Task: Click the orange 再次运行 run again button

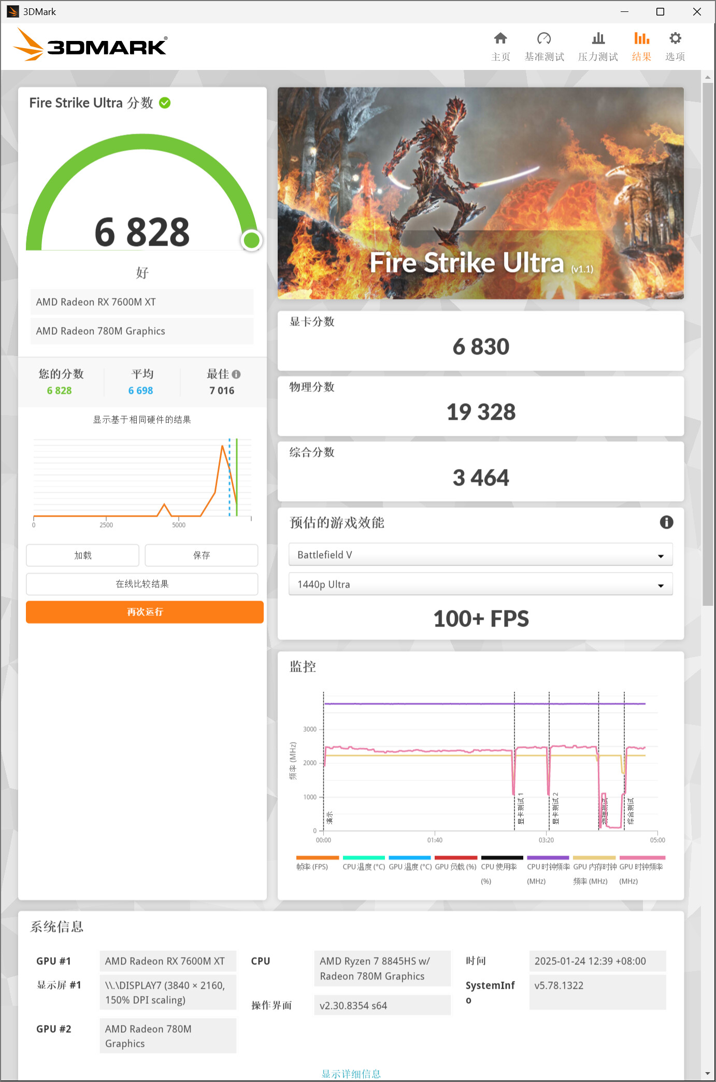Action: coord(145,612)
